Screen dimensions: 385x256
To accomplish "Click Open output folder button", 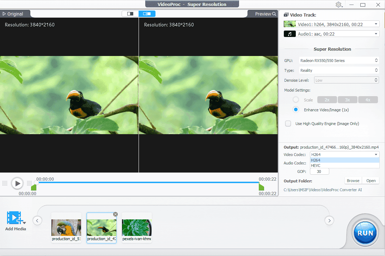I will click(371, 181).
